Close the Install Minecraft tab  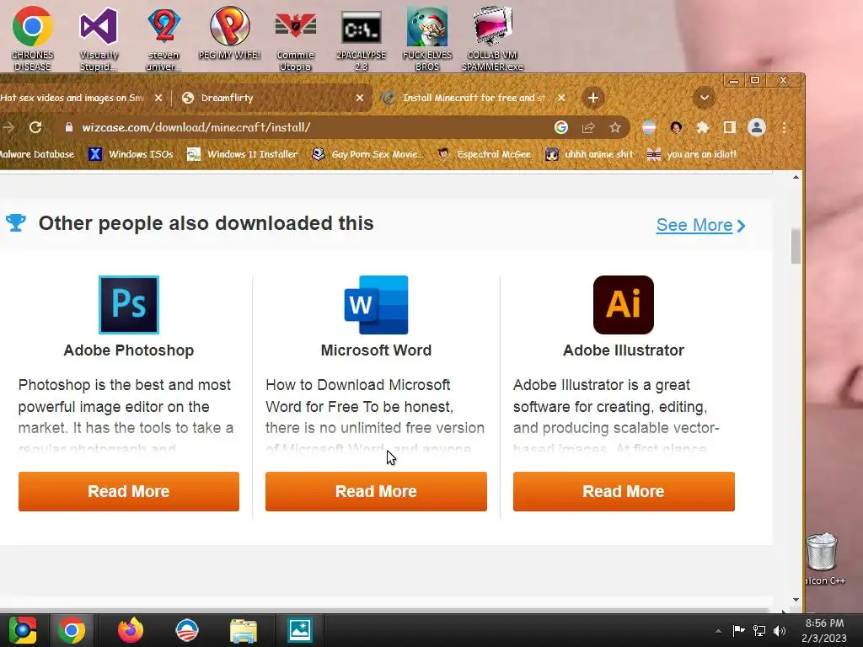click(x=560, y=98)
